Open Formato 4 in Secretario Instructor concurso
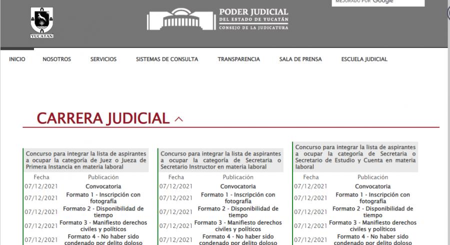This screenshot has width=450, height=245. pos(238,239)
